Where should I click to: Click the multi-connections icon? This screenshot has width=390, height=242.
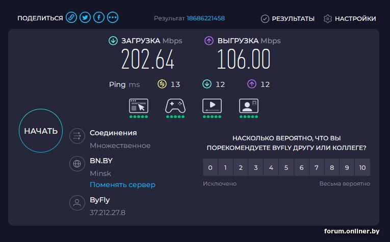click(x=77, y=135)
